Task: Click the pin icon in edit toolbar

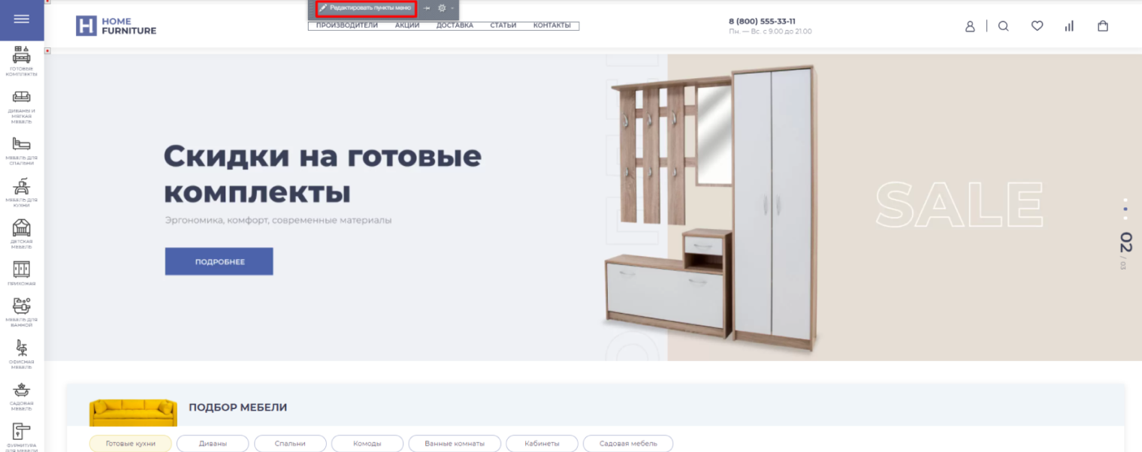Action: point(427,8)
